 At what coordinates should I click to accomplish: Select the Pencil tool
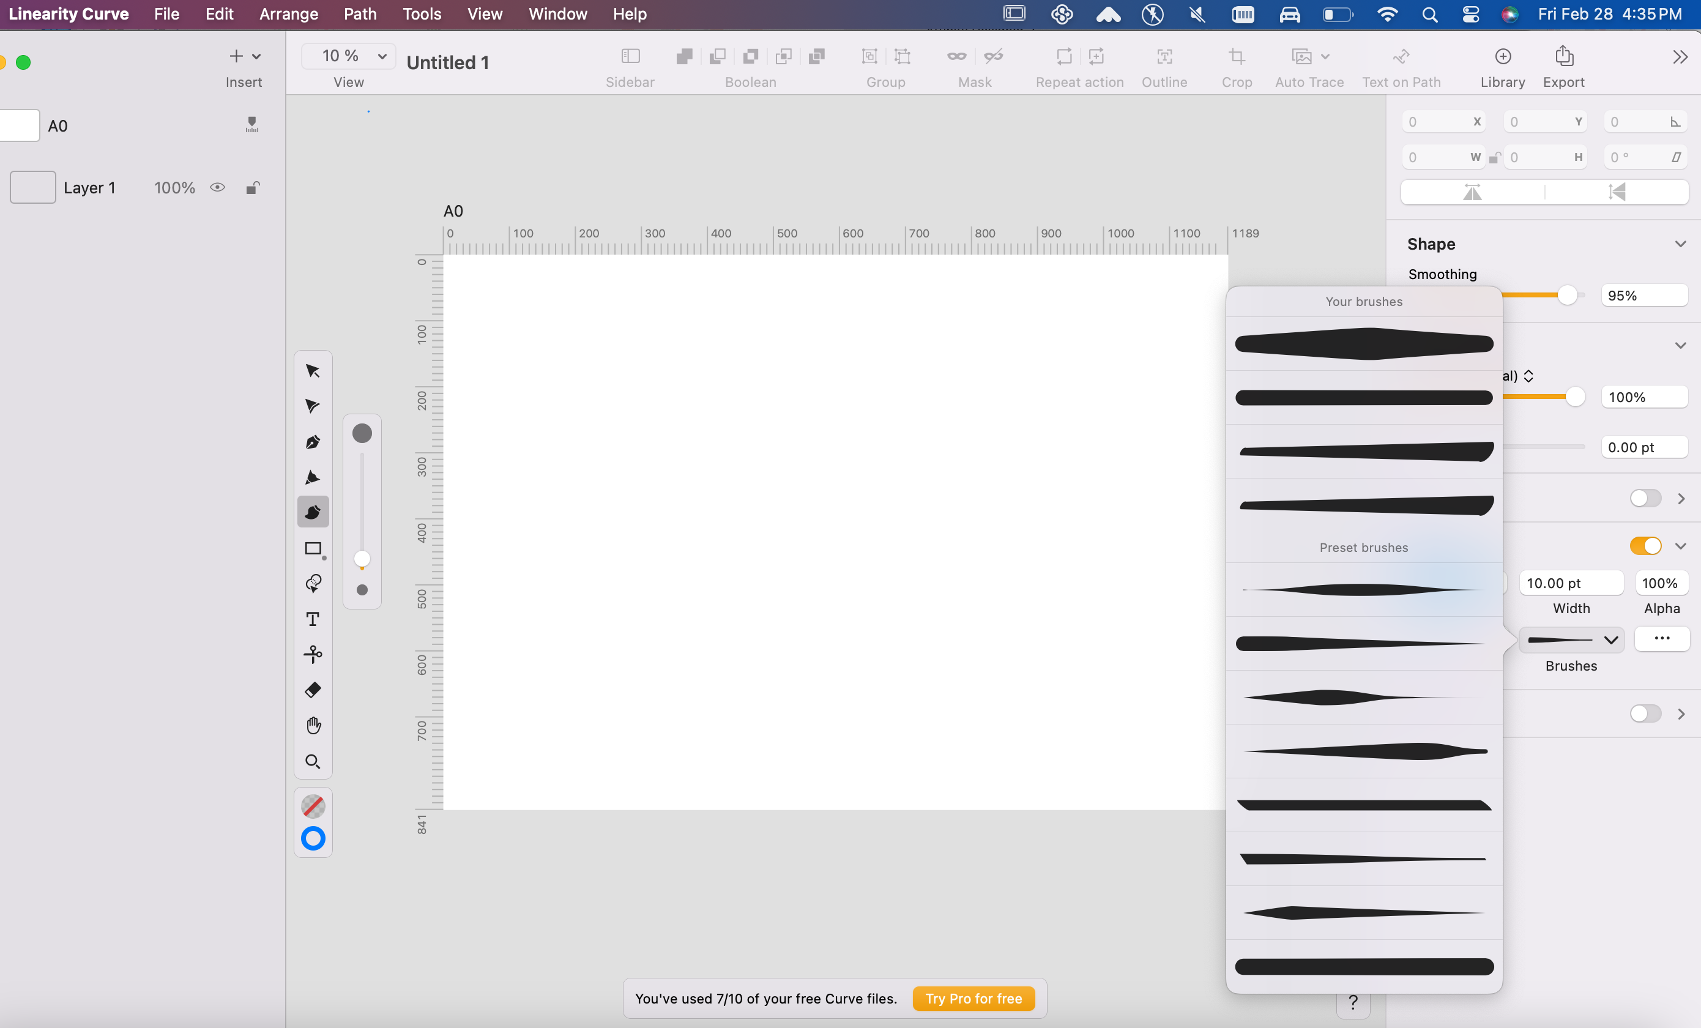click(x=313, y=477)
